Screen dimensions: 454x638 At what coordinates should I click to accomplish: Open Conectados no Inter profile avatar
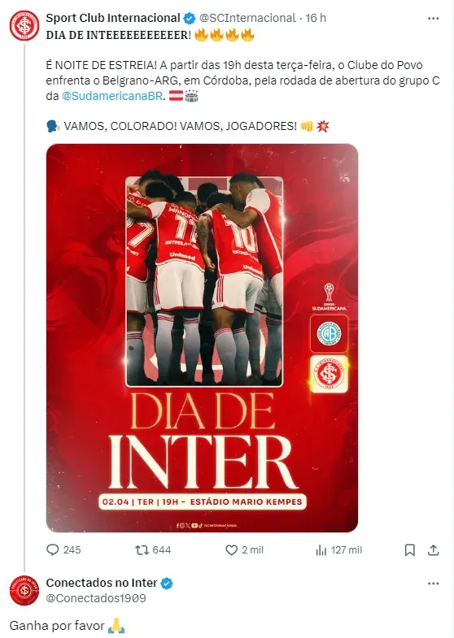tap(24, 590)
